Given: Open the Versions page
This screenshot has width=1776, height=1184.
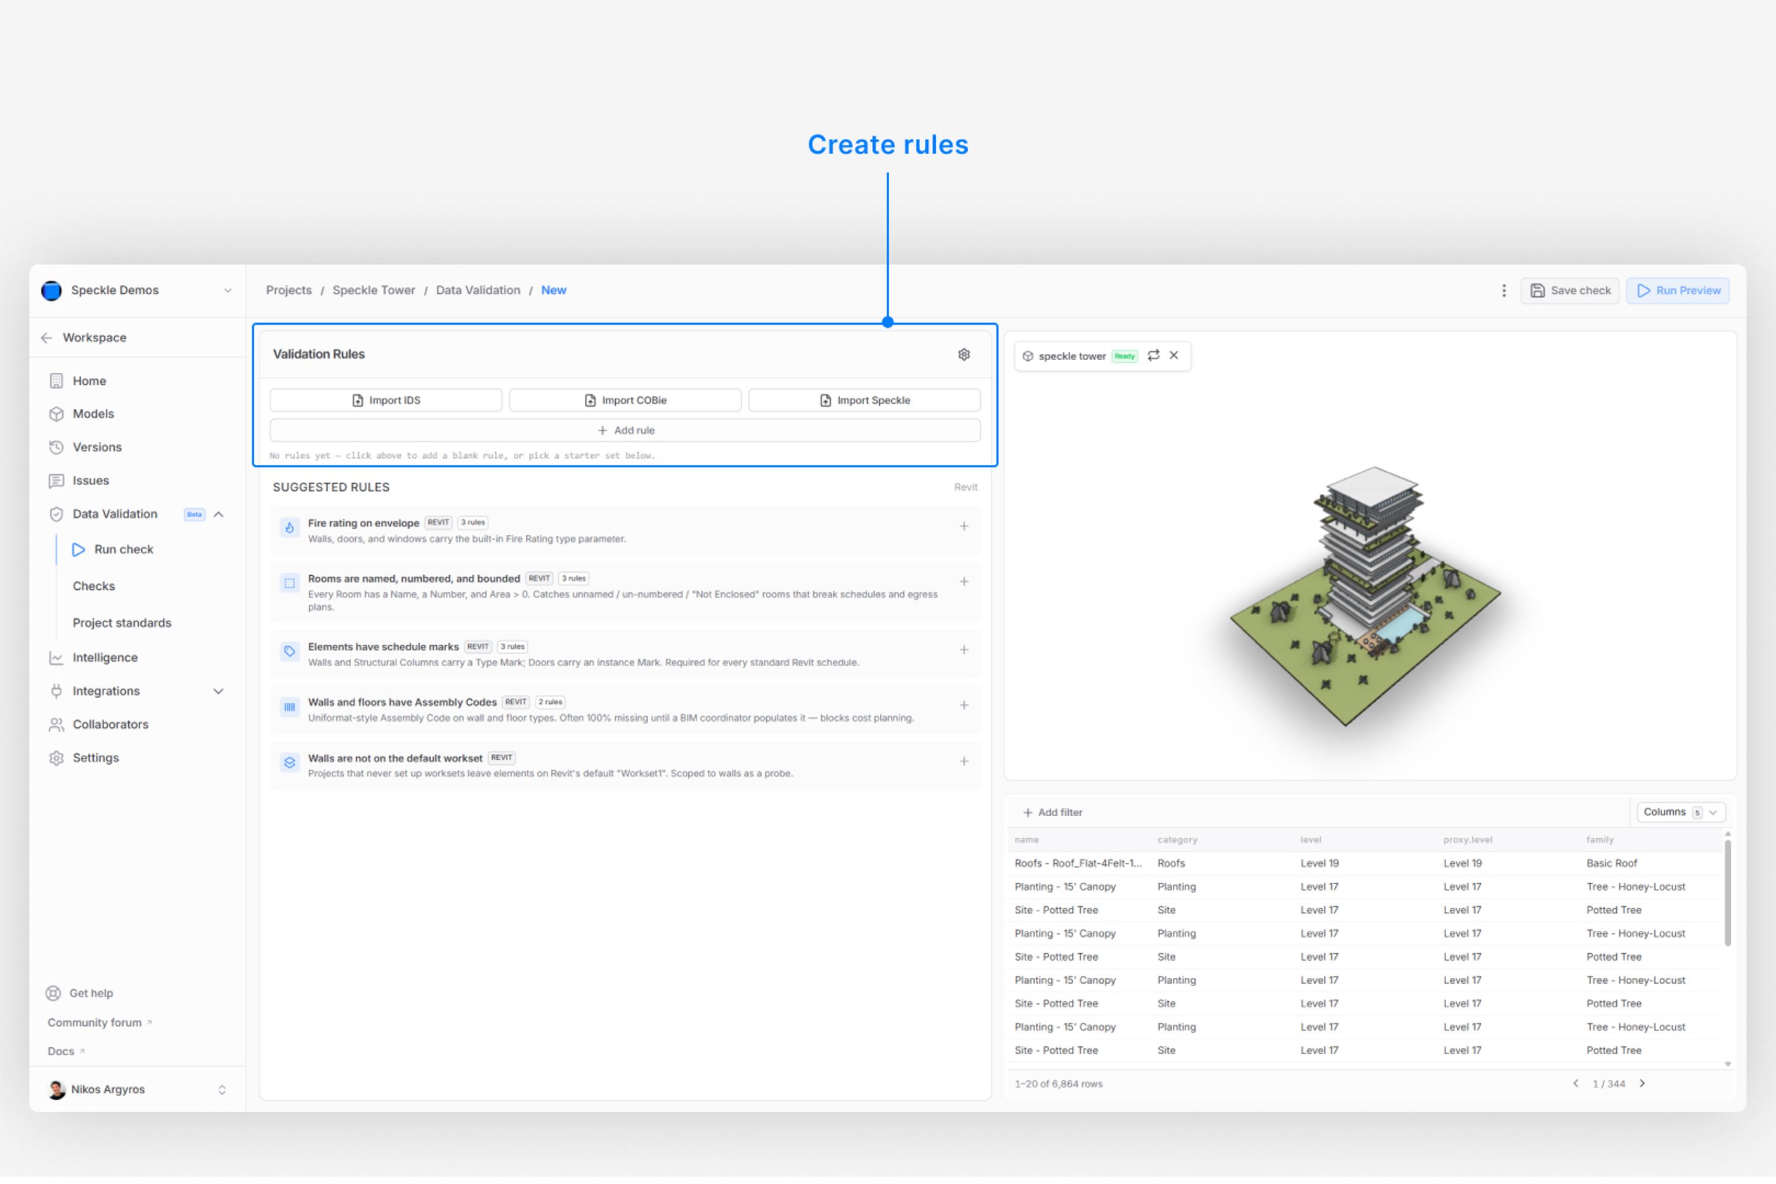Looking at the screenshot, I should click(96, 448).
